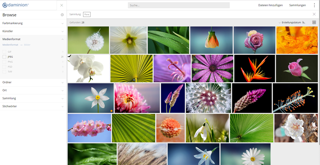Switch the thumbnail grid view layout
320x165 pixels.
(x=314, y=22)
